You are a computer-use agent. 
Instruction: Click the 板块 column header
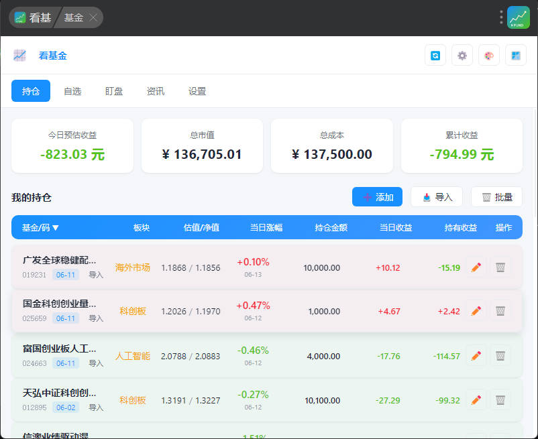click(142, 228)
